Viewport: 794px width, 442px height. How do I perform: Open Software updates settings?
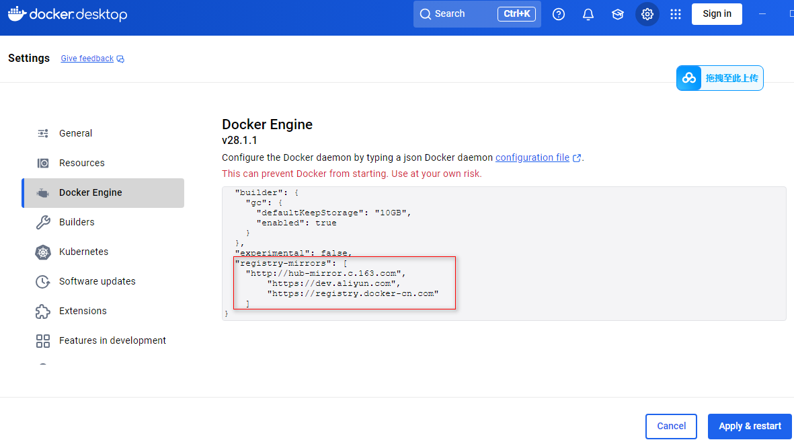[x=104, y=281]
